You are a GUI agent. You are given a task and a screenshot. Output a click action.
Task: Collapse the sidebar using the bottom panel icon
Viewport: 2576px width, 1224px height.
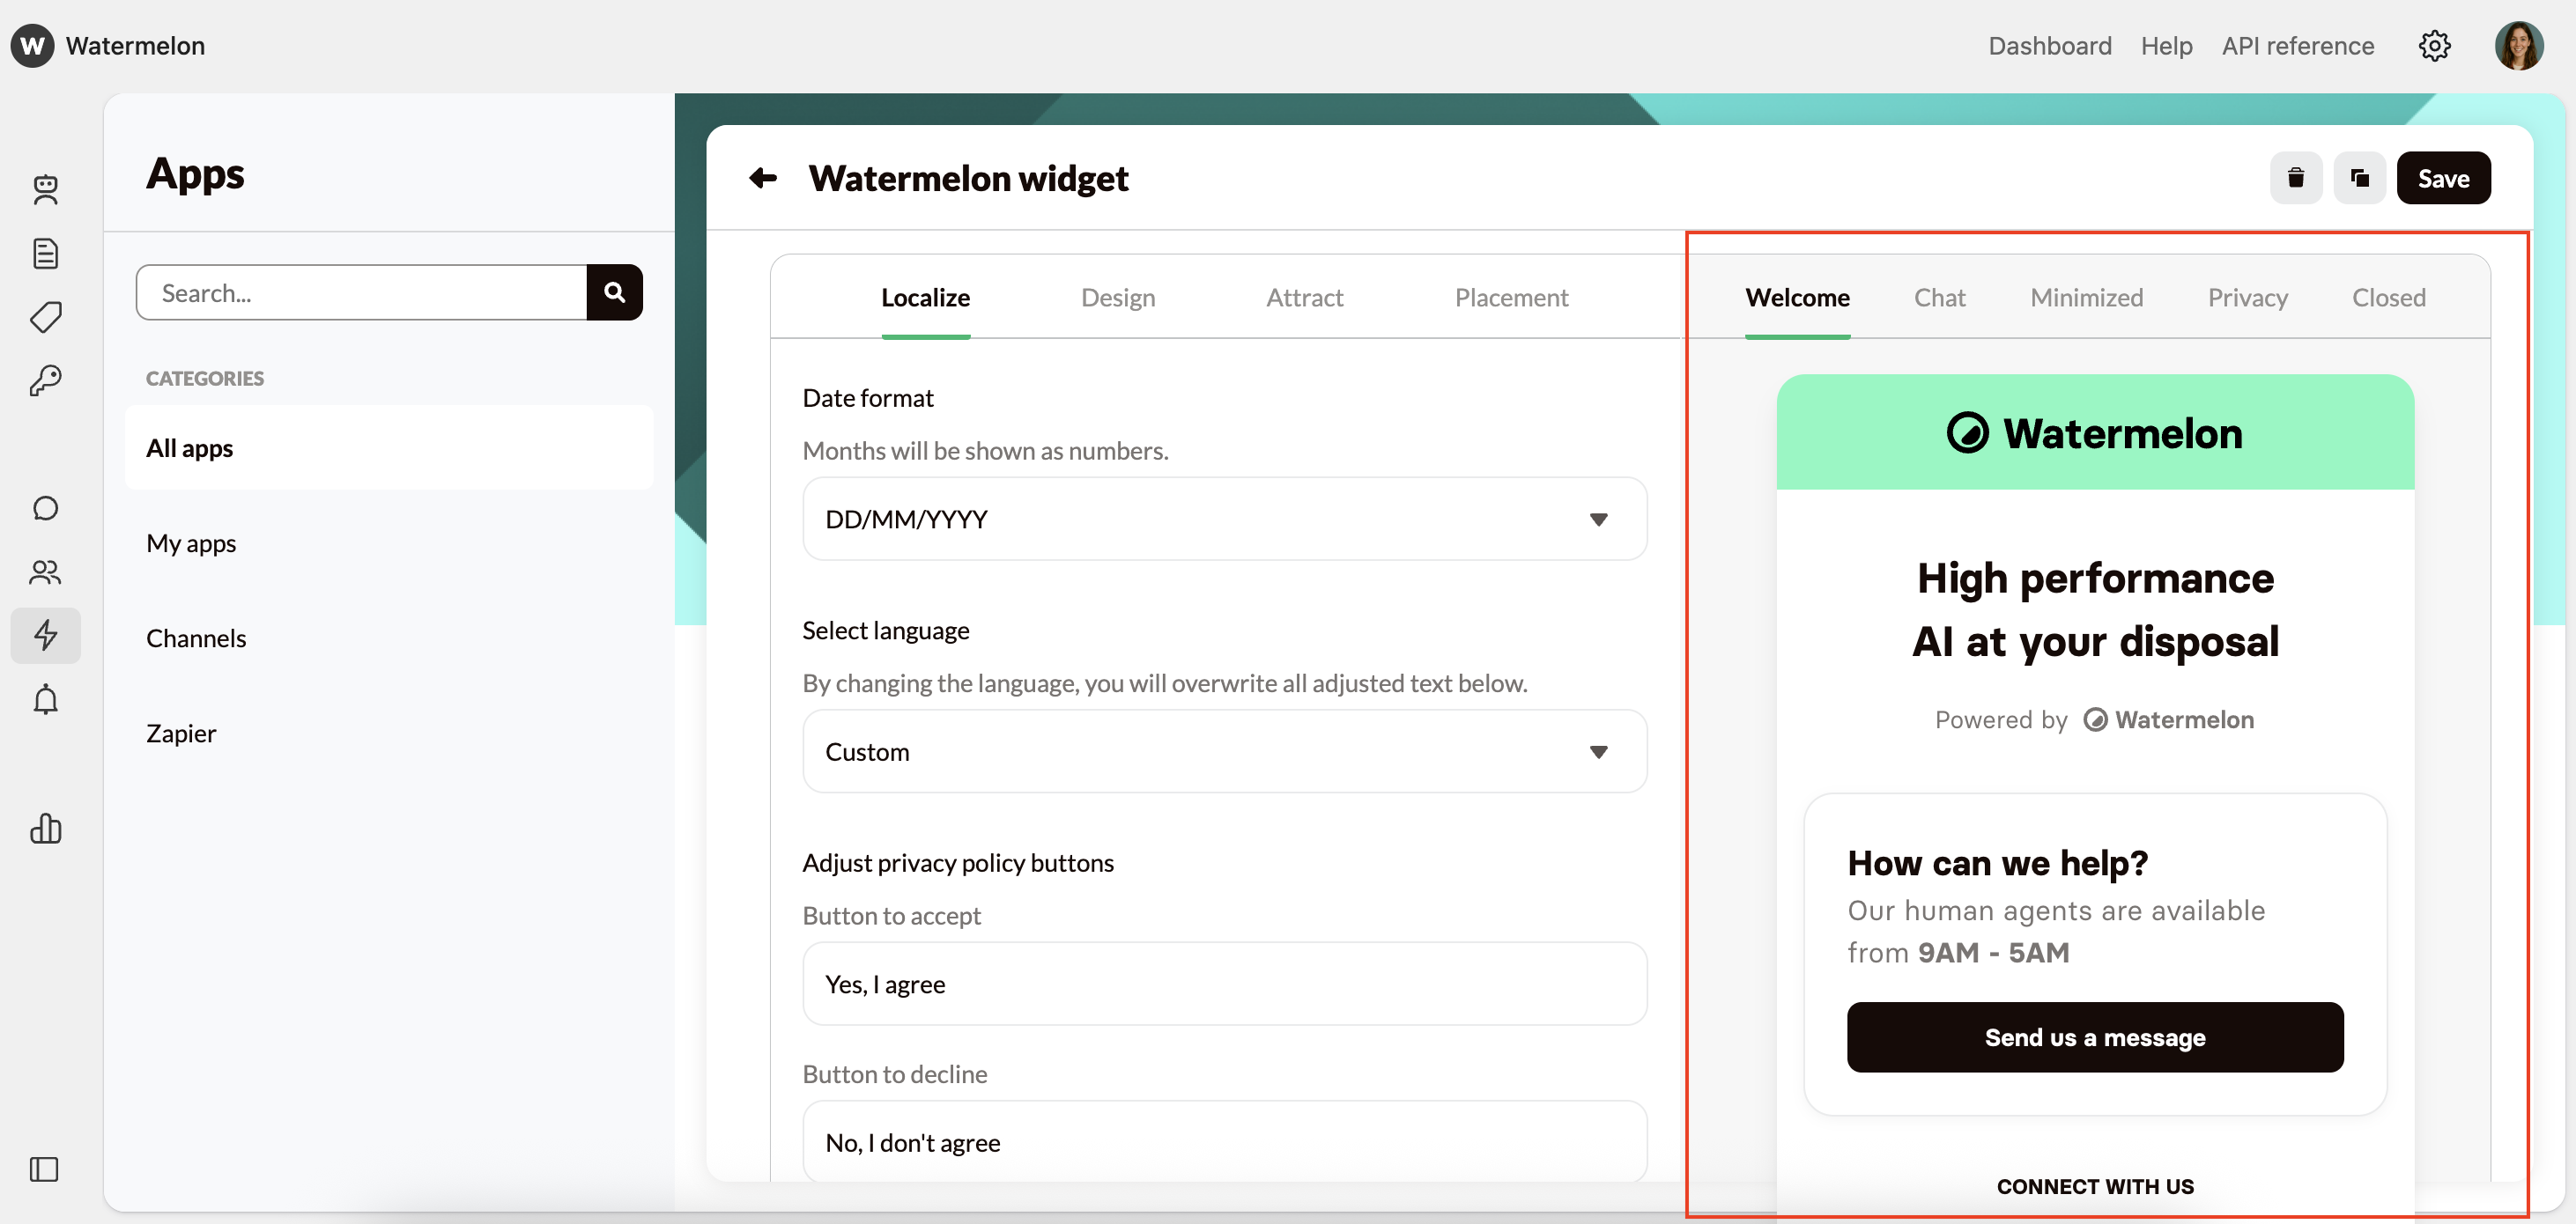43,1169
